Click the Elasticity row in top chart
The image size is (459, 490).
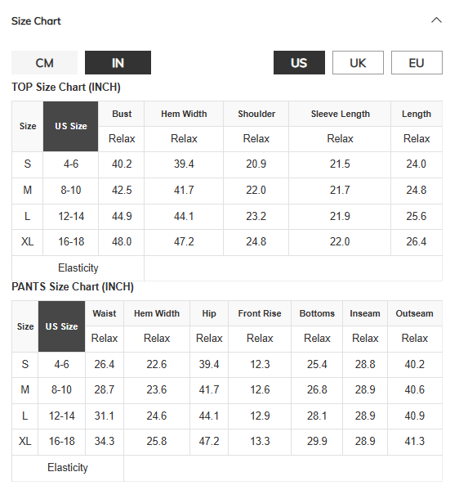point(227,268)
